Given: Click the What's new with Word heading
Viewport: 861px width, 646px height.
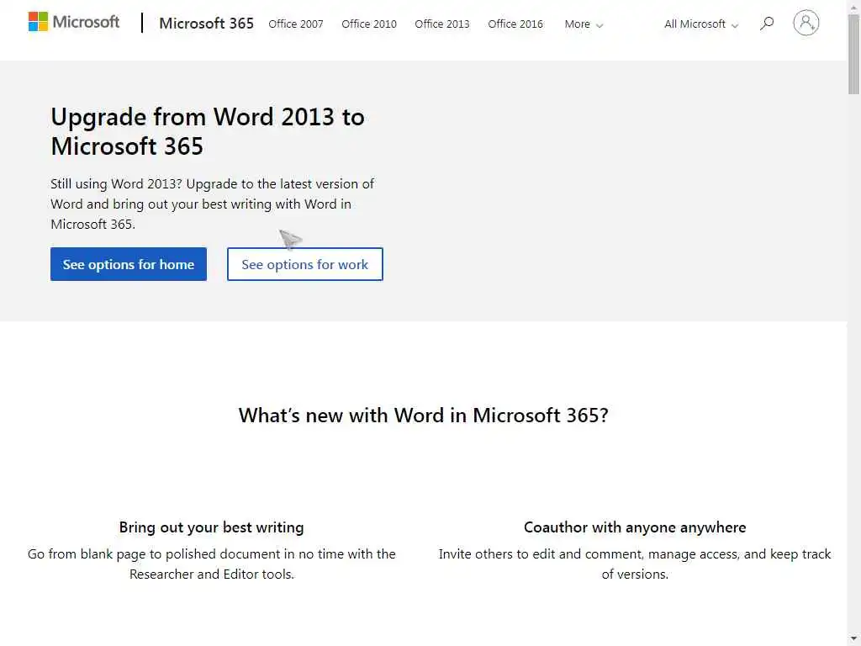Looking at the screenshot, I should coord(423,415).
